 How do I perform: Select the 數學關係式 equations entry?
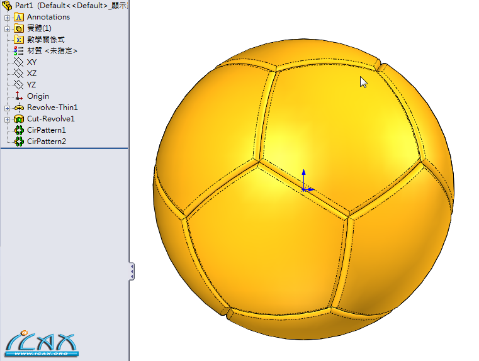pyautogui.click(x=46, y=40)
